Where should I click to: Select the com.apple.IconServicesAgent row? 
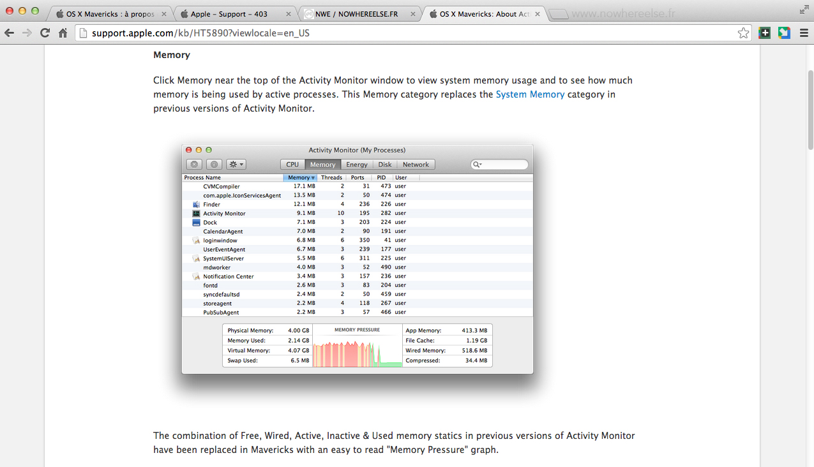[358, 195]
